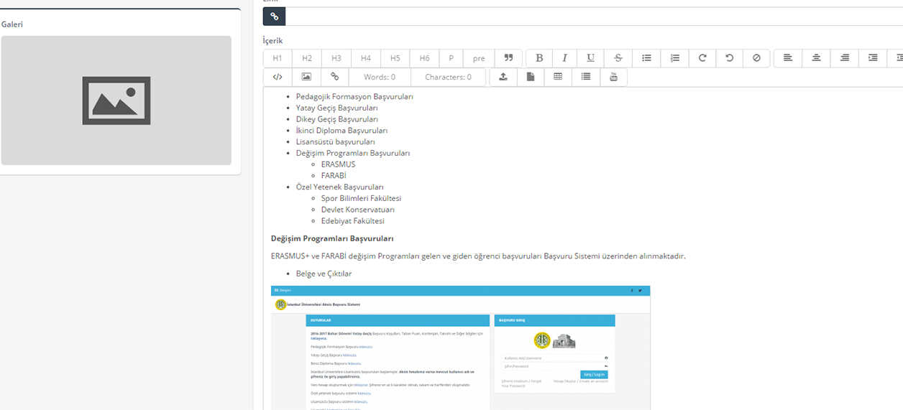Click 'Edebiyat Fakültesi' sub-item
This screenshot has height=410, width=903.
coord(353,221)
